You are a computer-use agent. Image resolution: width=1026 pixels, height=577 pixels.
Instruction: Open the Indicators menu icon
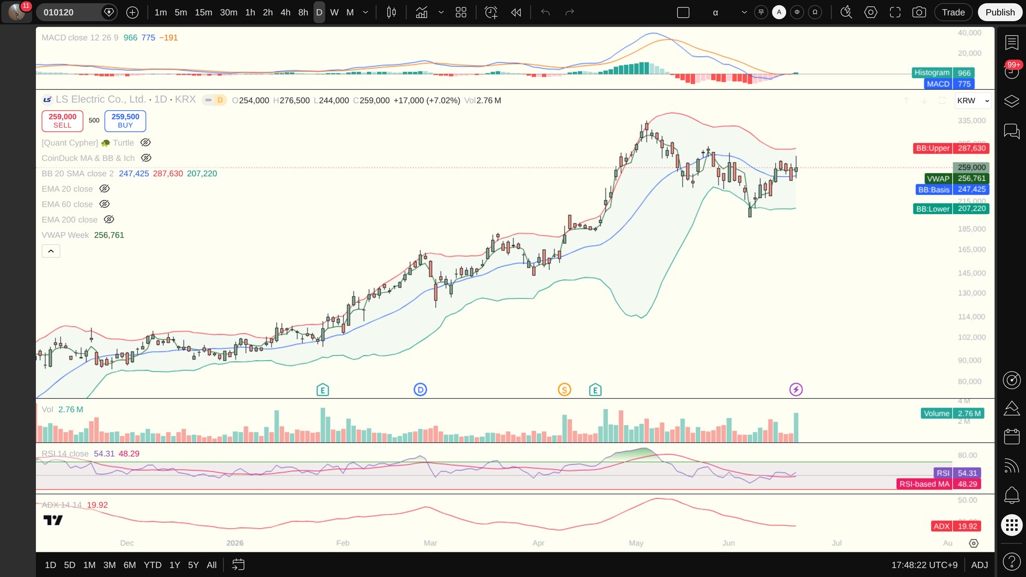click(x=421, y=12)
